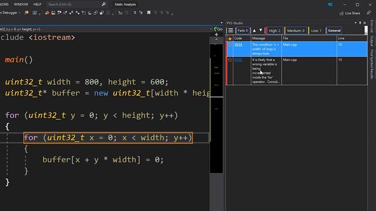Open the Output side tab
Screen dimensions: 376x211
click(x=371, y=41)
